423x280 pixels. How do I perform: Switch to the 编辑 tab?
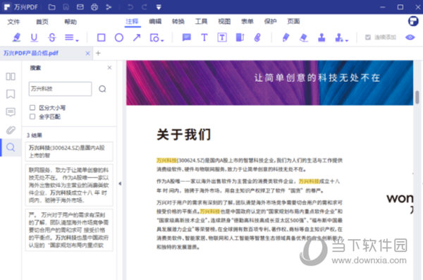coord(155,21)
